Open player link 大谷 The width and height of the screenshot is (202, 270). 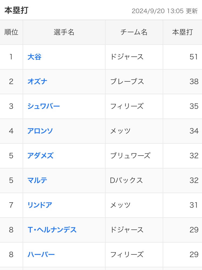pos(34,57)
